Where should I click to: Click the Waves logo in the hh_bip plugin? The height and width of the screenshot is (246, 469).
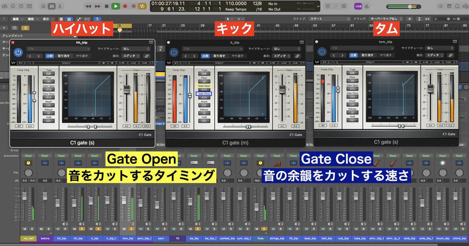(x=14, y=62)
